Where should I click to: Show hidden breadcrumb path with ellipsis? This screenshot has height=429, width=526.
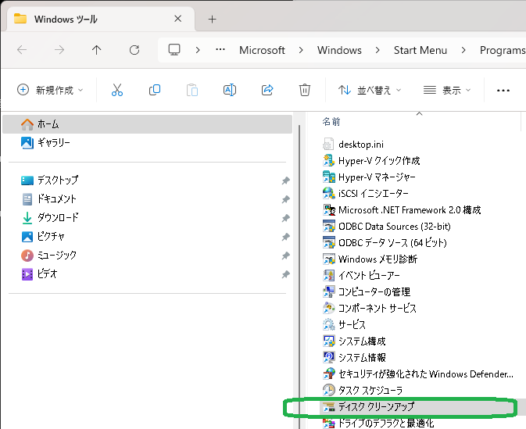pos(220,50)
